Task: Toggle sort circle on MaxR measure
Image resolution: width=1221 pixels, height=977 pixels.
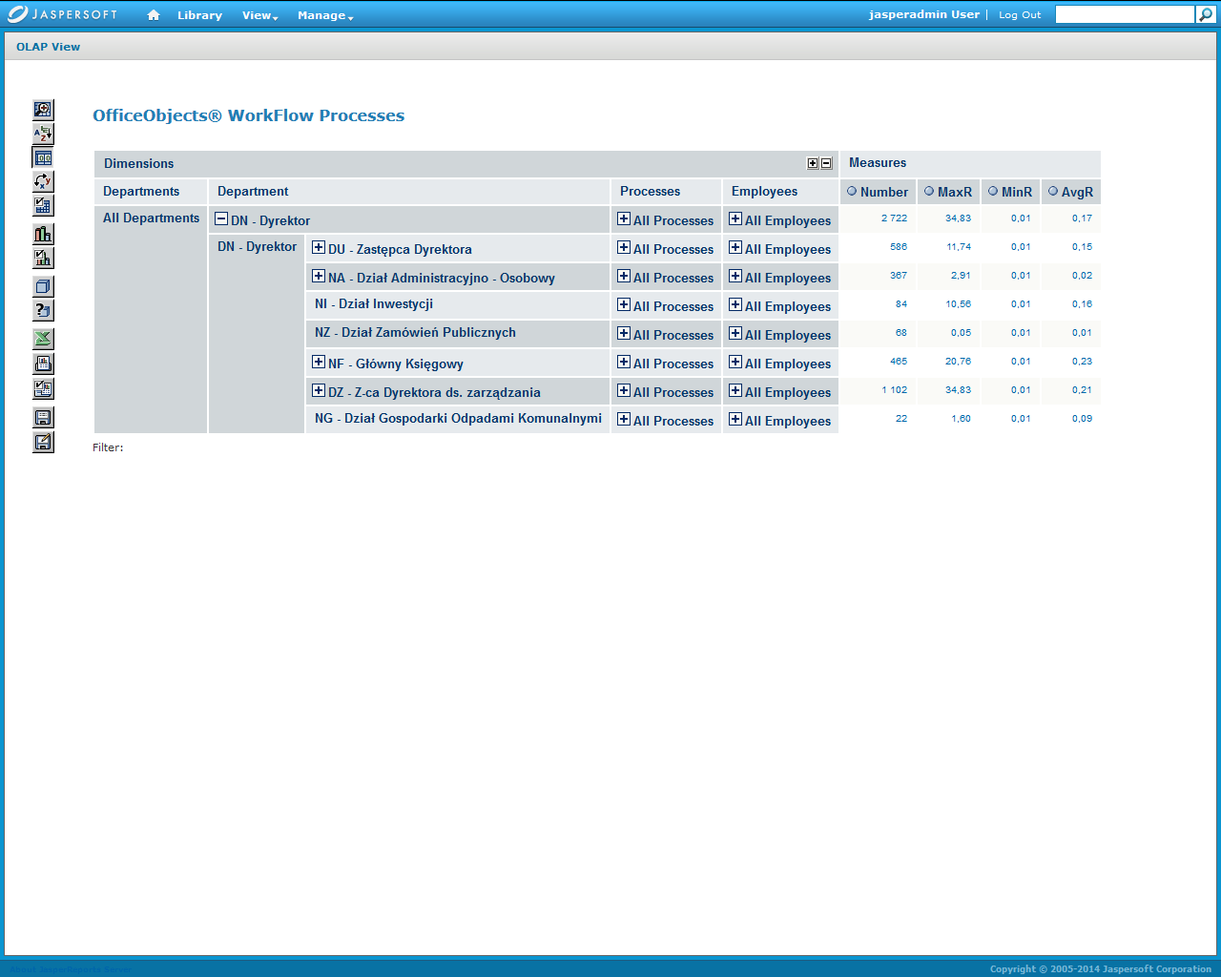Action: pyautogui.click(x=929, y=191)
